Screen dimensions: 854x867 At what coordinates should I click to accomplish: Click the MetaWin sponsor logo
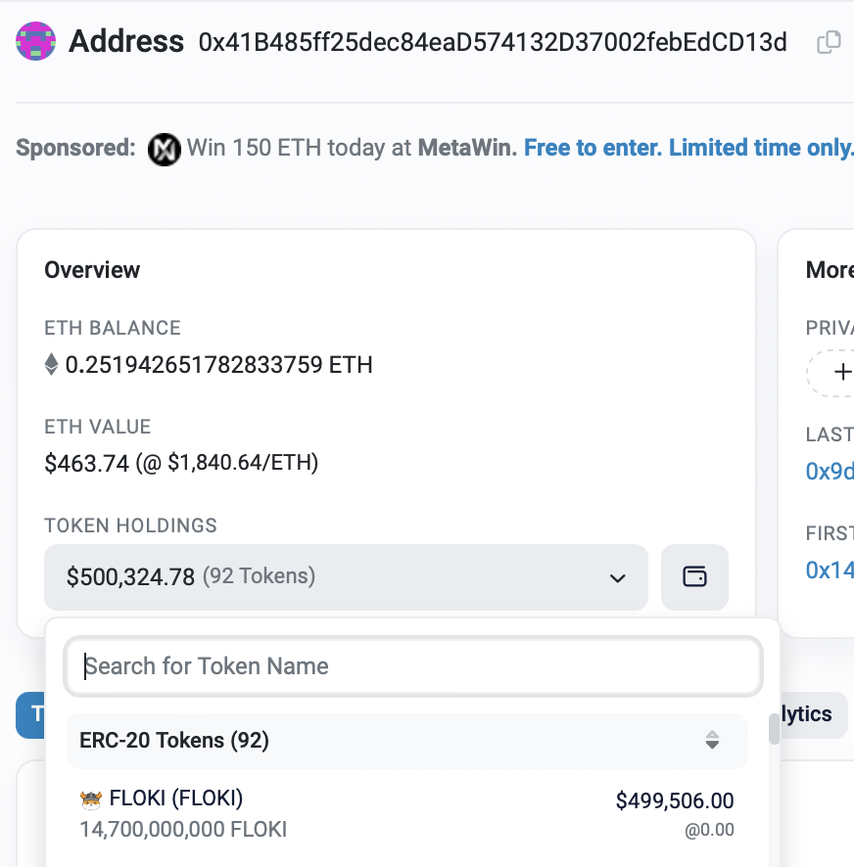coord(164,150)
